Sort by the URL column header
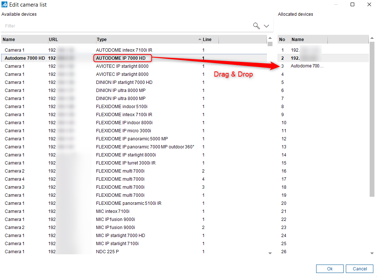This screenshot has height=277, width=377. (72, 40)
